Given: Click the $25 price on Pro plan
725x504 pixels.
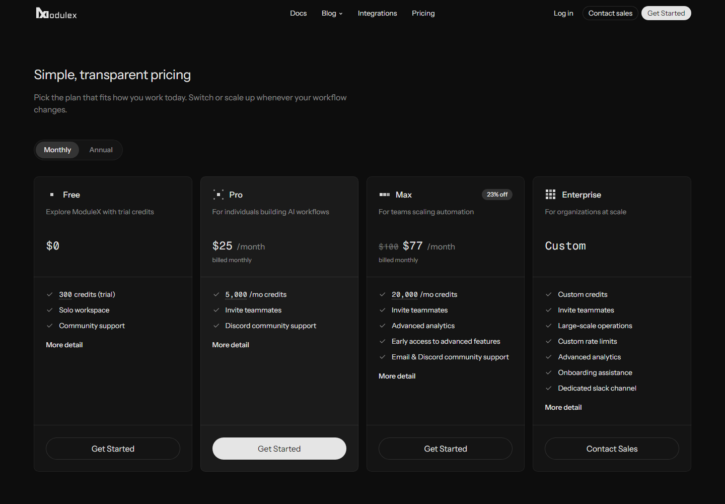Looking at the screenshot, I should point(223,246).
